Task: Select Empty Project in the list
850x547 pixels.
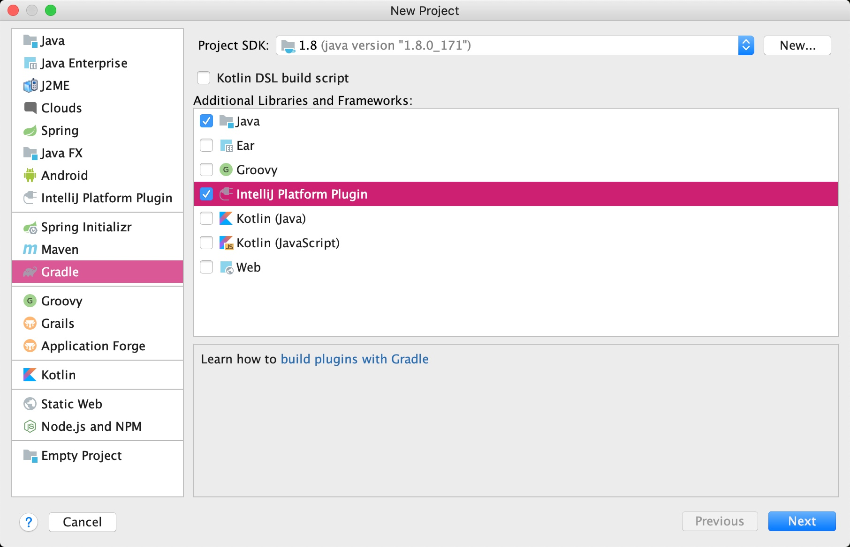Action: (x=98, y=456)
